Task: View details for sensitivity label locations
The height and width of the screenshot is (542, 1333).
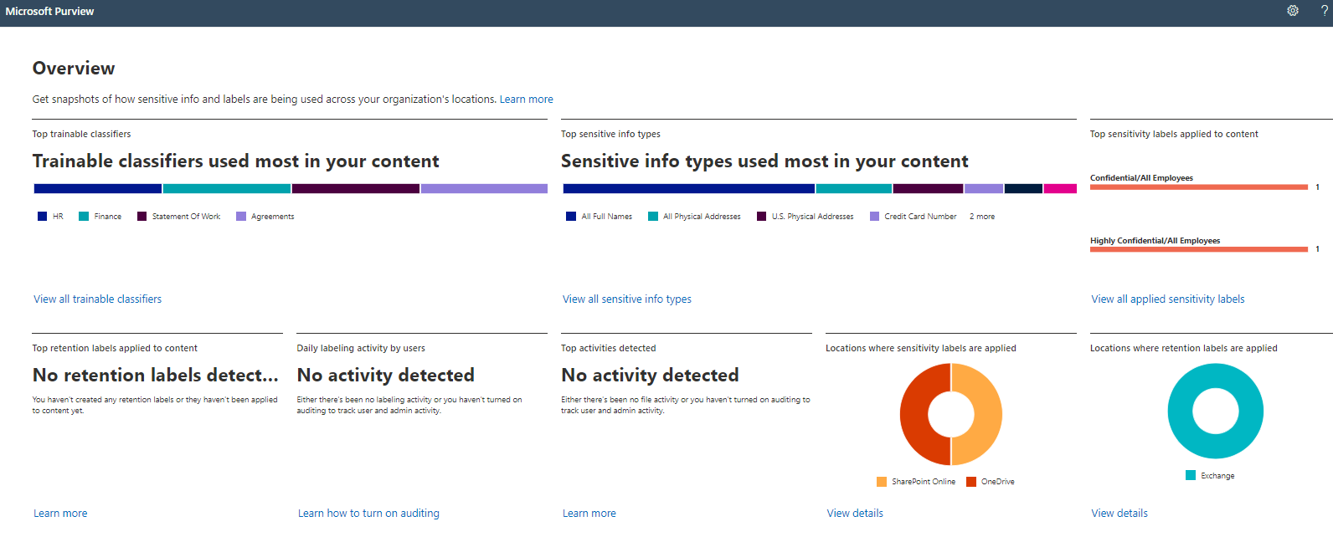Action: [x=855, y=514]
